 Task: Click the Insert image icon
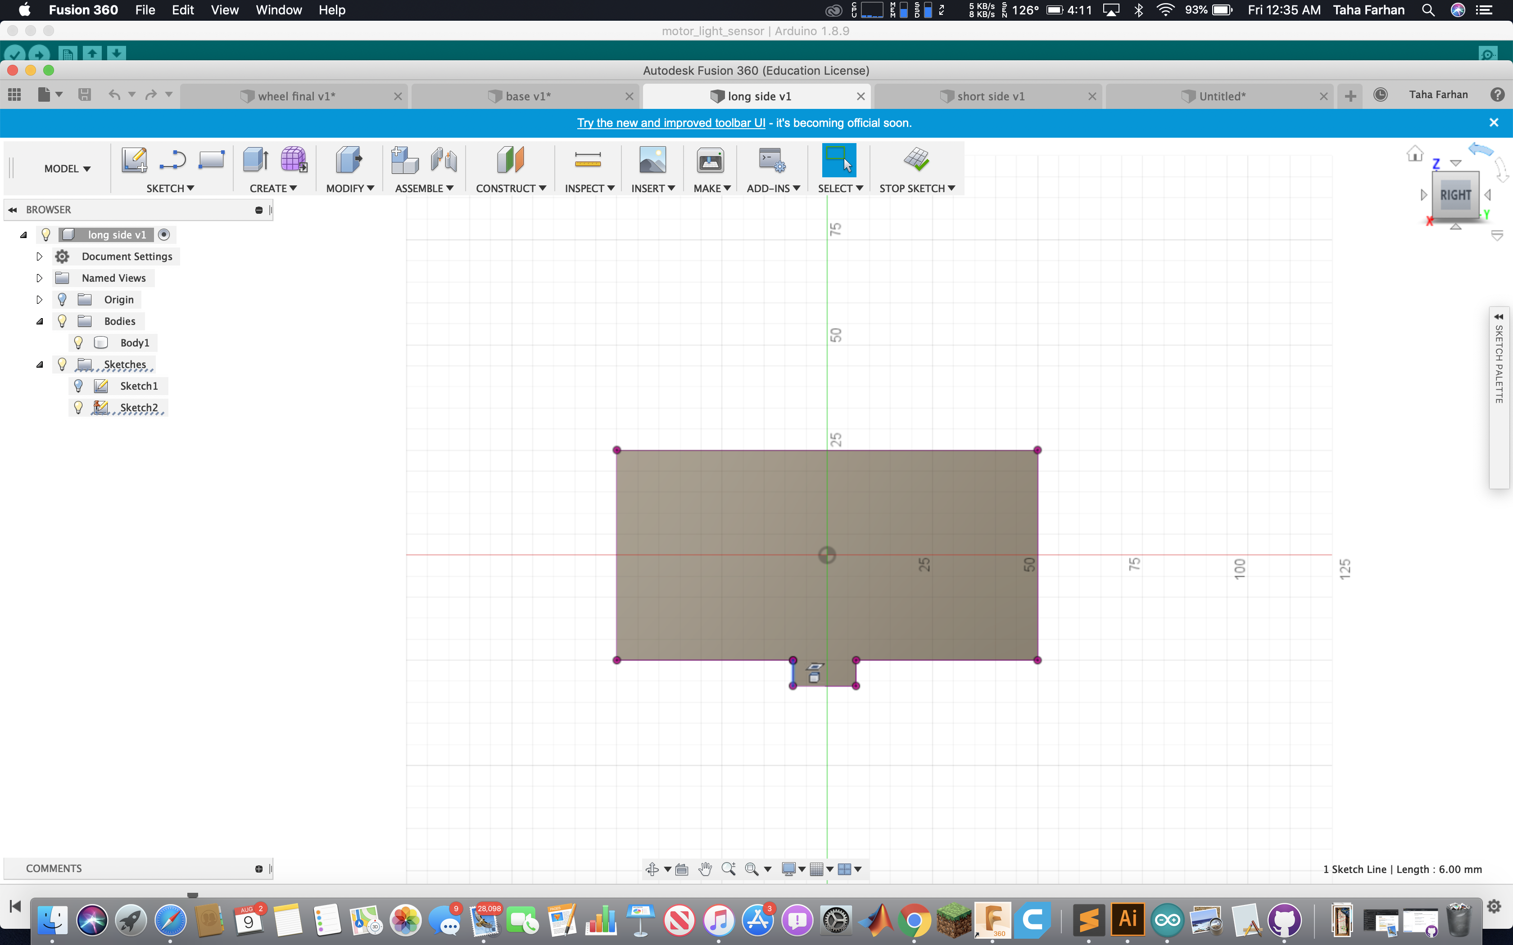(x=653, y=160)
